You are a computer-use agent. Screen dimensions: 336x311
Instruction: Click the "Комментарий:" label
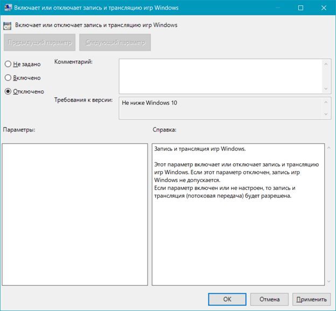point(73,62)
